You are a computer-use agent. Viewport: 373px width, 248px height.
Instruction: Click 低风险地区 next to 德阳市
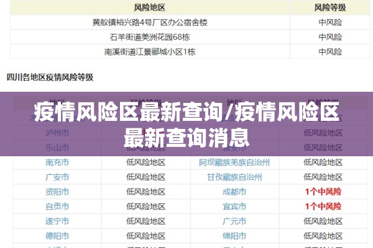[146, 236]
